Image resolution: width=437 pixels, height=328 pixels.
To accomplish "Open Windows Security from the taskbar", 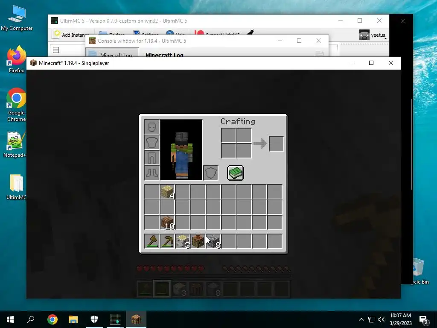I will pyautogui.click(x=94, y=319).
